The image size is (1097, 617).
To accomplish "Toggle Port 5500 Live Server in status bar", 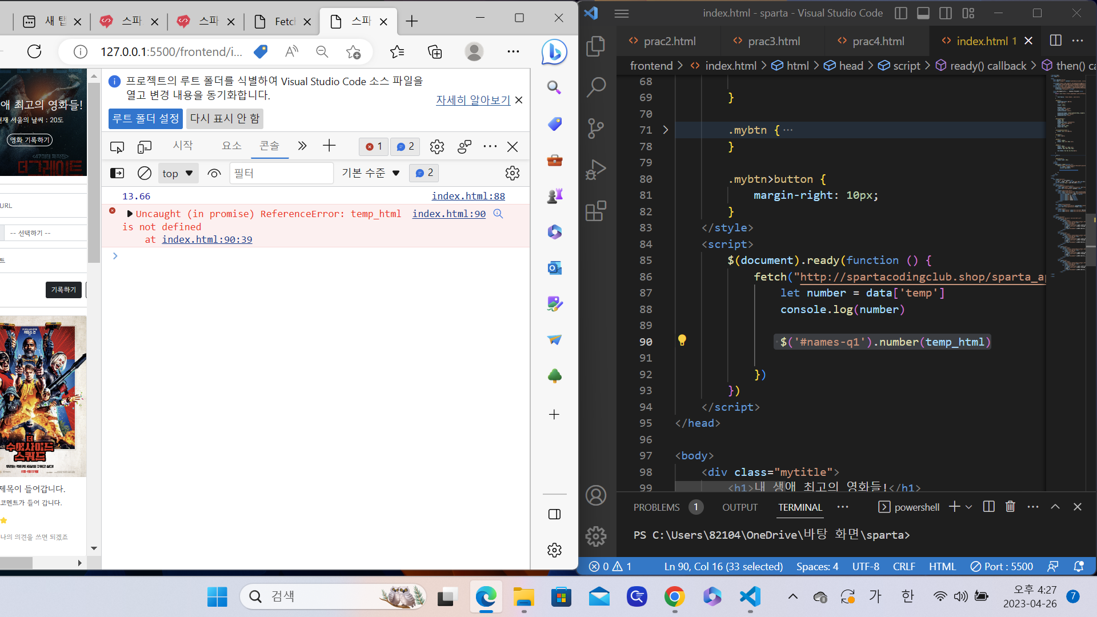I will click(1002, 566).
